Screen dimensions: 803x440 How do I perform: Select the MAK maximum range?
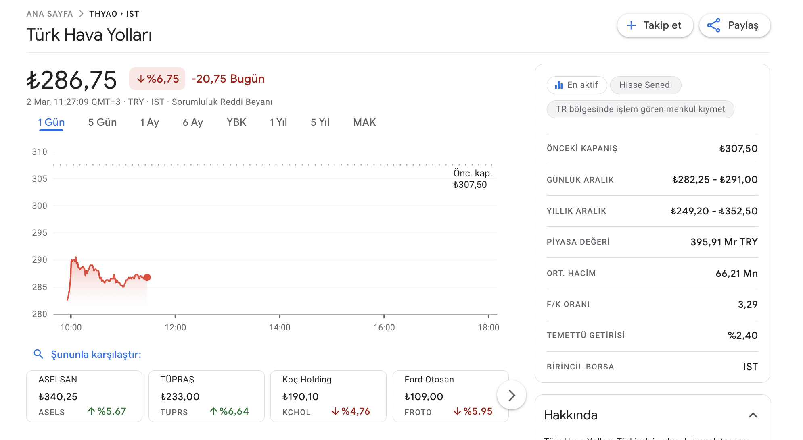(x=364, y=122)
